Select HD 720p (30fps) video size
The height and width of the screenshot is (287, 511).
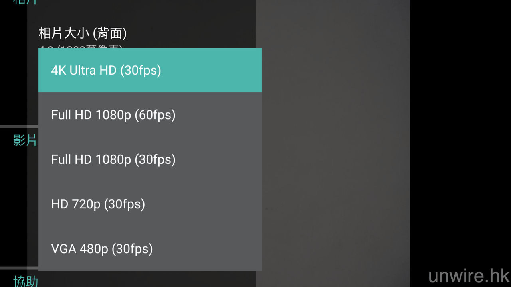[x=150, y=204]
